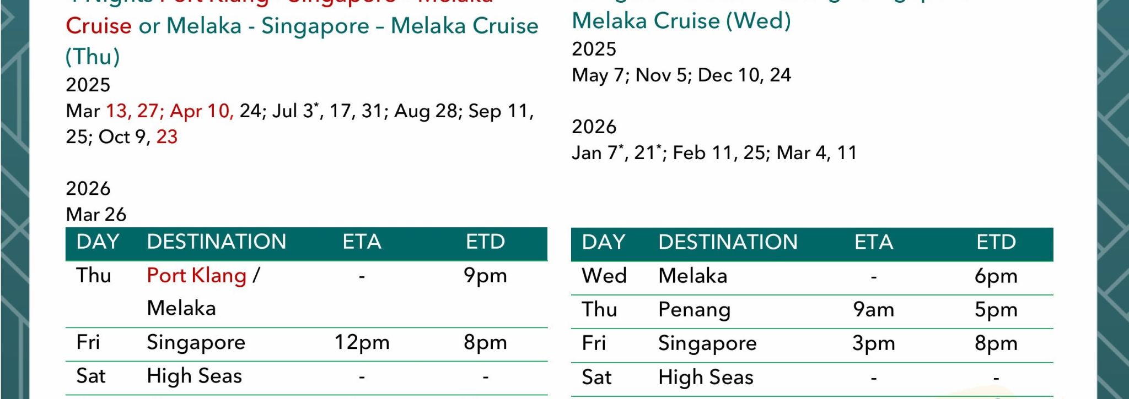Viewport: 1129px width, 399px height.
Task: Click the (Thu) heading text
Action: click(93, 56)
